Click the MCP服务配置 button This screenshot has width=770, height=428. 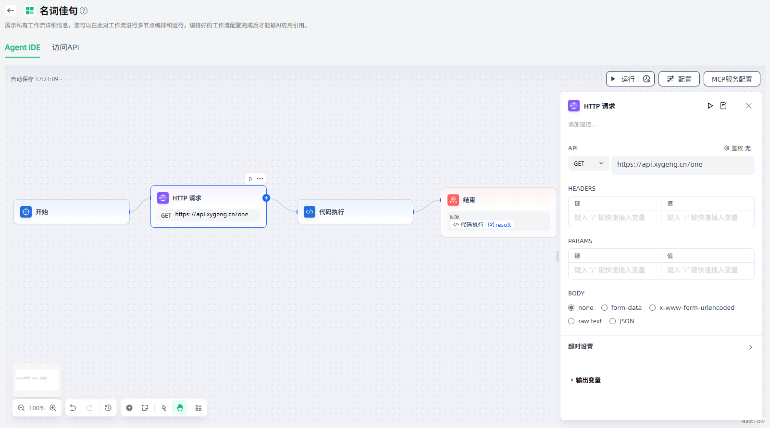click(x=732, y=79)
